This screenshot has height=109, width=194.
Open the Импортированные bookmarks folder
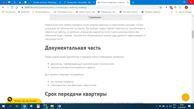[41, 12]
